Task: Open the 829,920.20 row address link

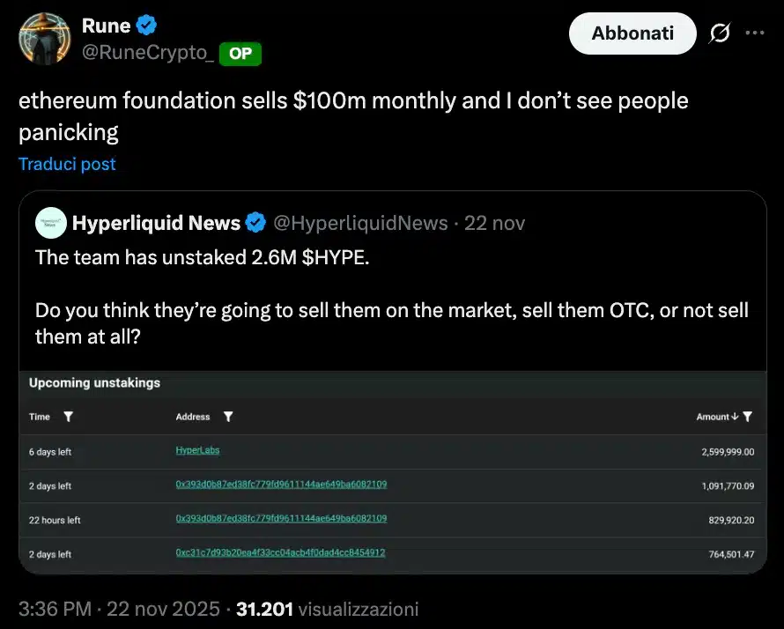Action: (280, 519)
